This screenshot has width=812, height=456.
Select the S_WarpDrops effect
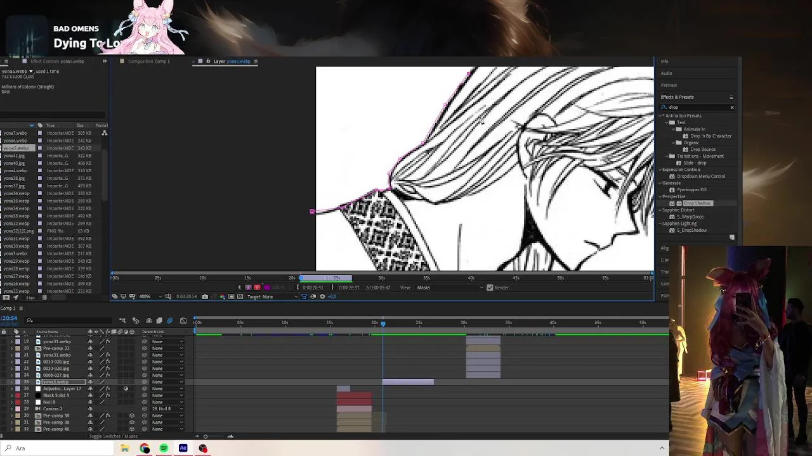(690, 217)
